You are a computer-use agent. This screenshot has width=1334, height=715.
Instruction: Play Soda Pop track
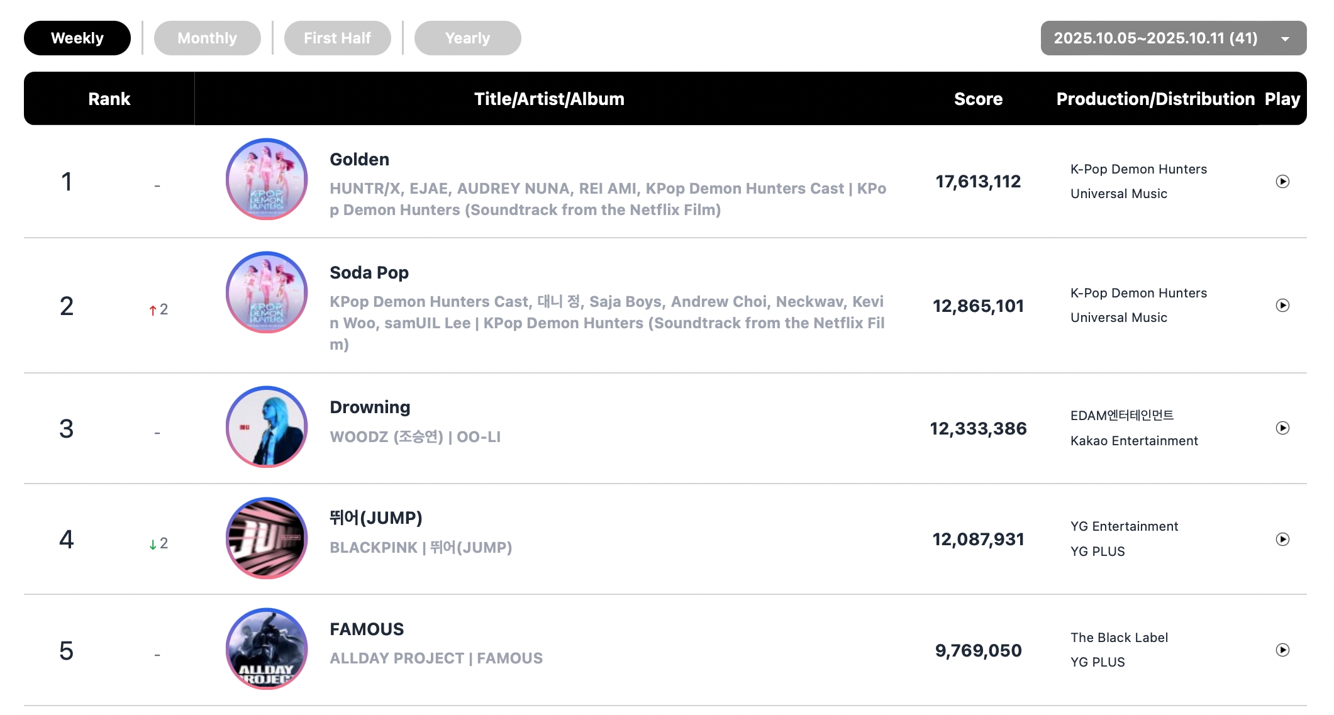tap(1282, 306)
